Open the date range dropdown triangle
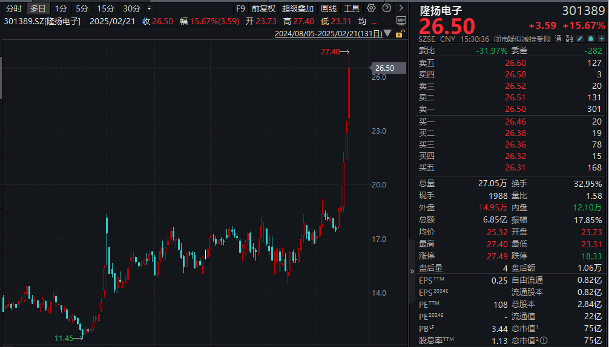 point(387,33)
